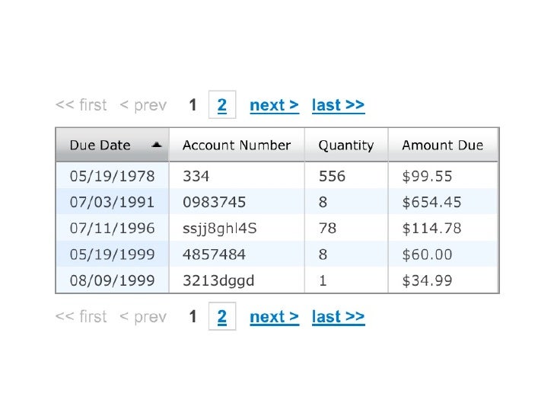Click the 08/09/1999 due date row

(x=112, y=280)
